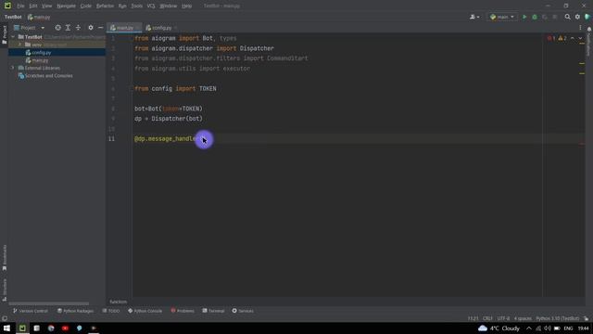Open the File menu
This screenshot has height=334, width=593.
20,6
